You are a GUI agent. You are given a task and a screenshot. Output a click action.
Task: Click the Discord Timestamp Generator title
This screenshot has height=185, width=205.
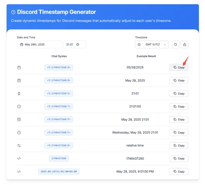tap(56, 12)
